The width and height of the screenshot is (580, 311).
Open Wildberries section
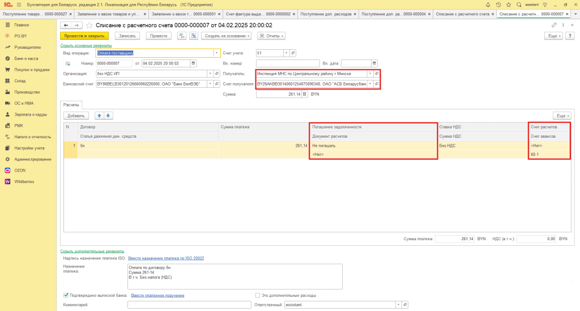[x=24, y=182]
